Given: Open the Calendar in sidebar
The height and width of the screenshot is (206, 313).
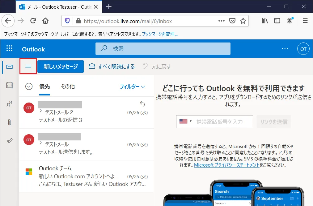Looking at the screenshot, I should (x=9, y=85).
